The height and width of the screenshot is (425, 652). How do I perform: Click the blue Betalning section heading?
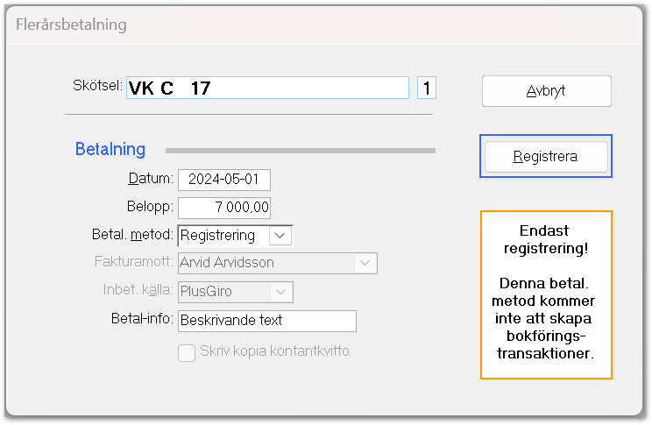click(110, 149)
